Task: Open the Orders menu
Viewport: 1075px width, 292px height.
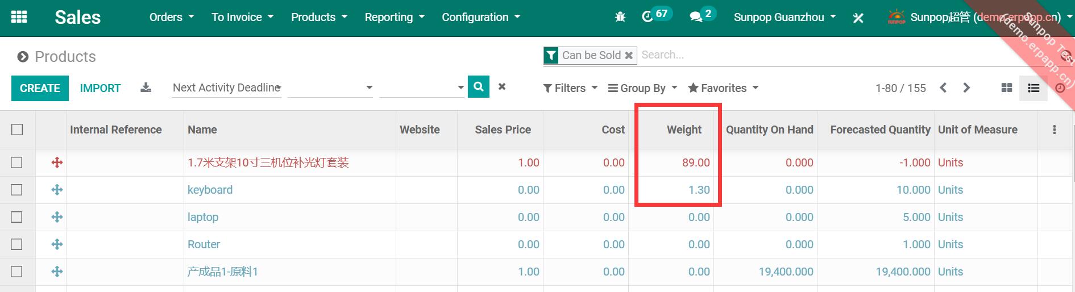Action: pyautogui.click(x=172, y=17)
